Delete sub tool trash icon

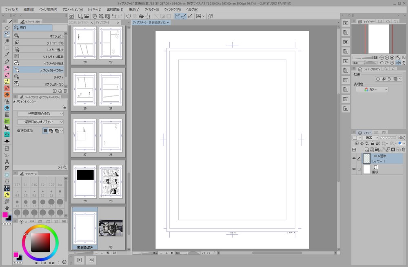pyautogui.click(x=65, y=91)
